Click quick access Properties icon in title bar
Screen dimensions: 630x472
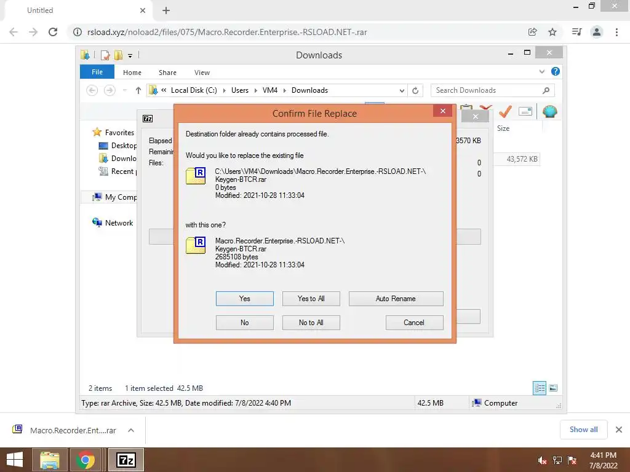(105, 55)
